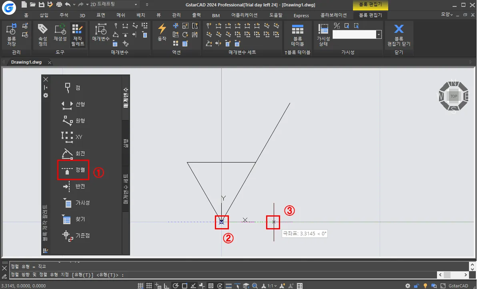Click 블록 저장 (save block) button
Viewport: 477px width, 289px height.
coord(11,34)
